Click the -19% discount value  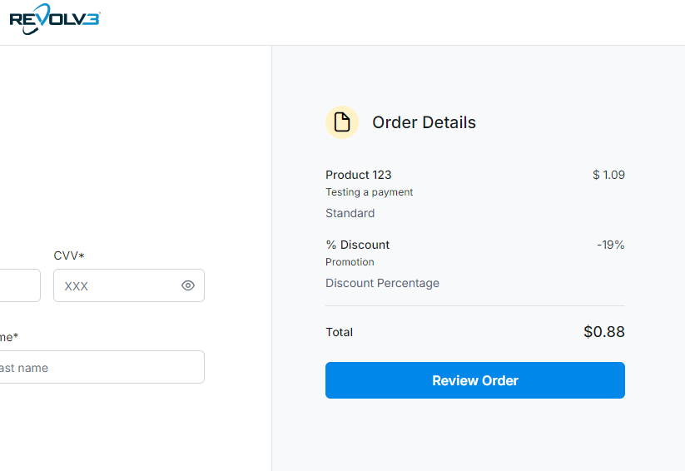click(611, 245)
